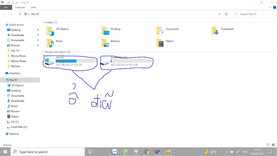Select OneDrive in the navigation pane
Image resolution: width=277 pixels, height=156 pixels.
pyautogui.click(x=15, y=73)
